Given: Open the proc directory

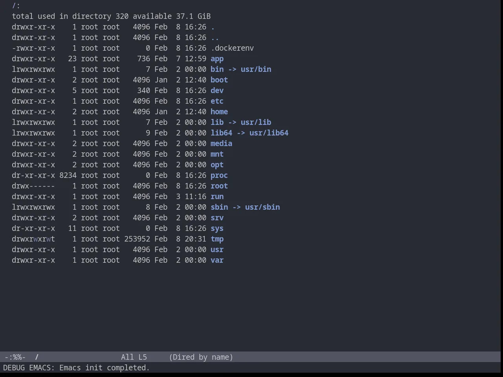Looking at the screenshot, I should click(219, 176).
